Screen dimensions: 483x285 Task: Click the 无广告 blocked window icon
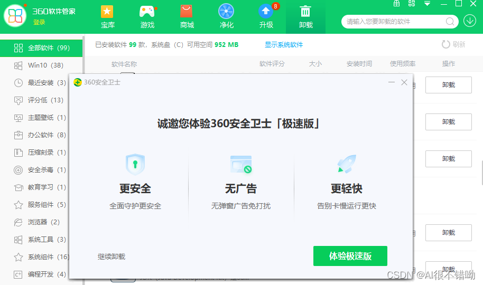[241, 164]
